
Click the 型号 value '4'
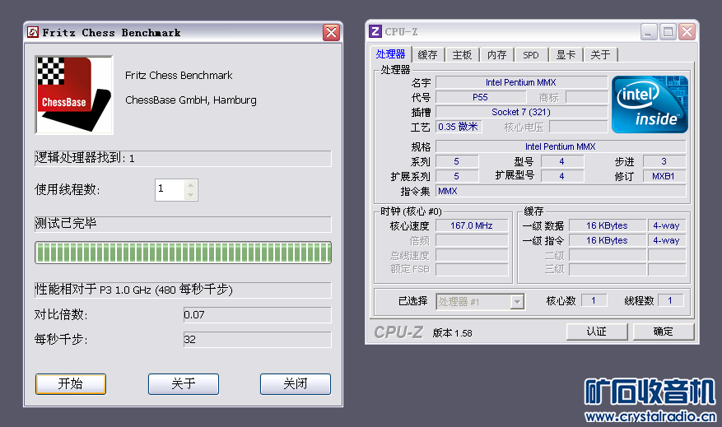(561, 161)
